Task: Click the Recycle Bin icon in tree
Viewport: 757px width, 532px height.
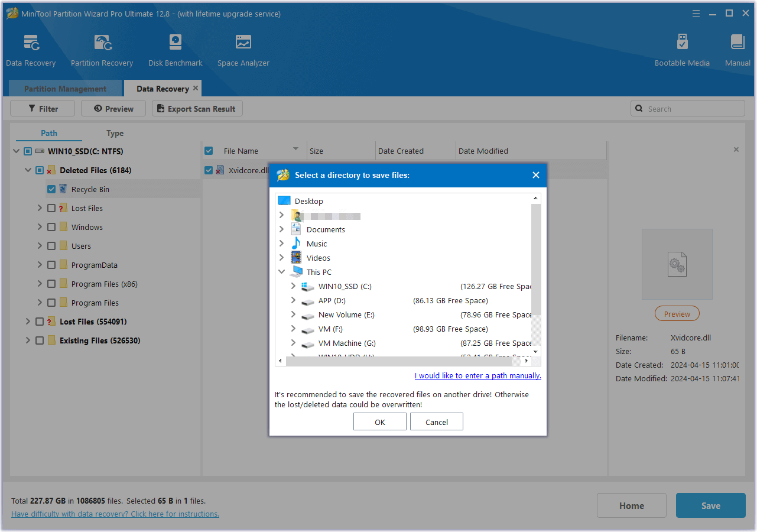Action: (63, 189)
